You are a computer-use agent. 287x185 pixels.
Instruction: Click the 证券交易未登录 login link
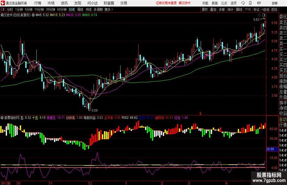pyautogui.click(x=166, y=3)
